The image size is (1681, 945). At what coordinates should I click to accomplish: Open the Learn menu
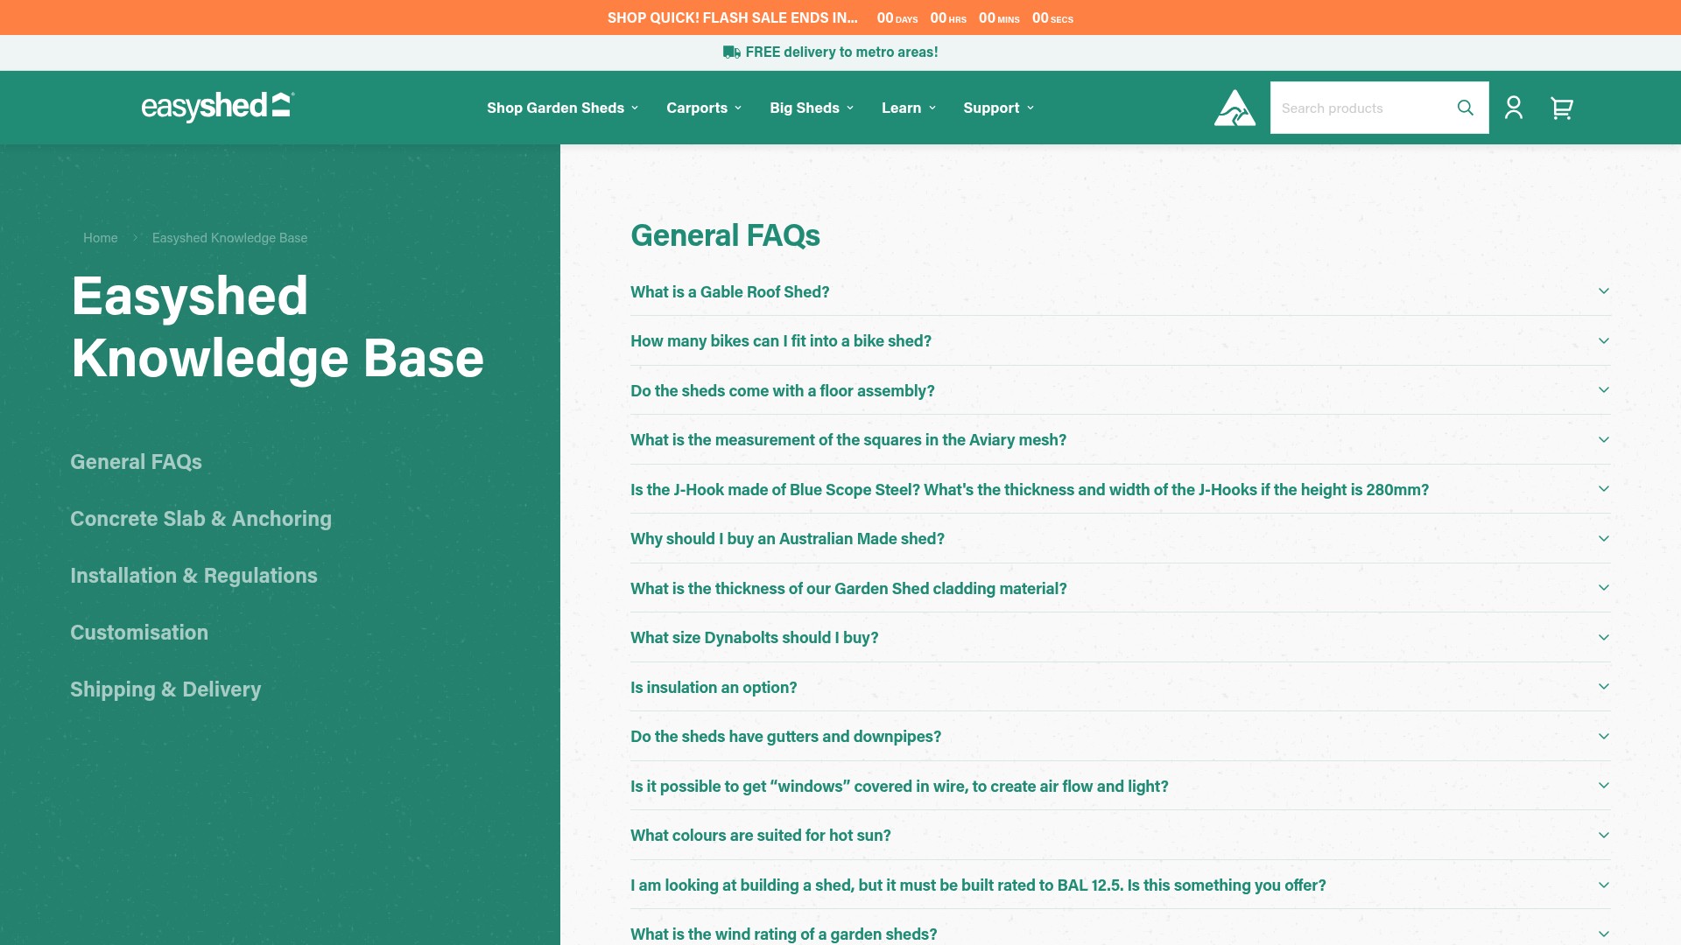click(x=909, y=108)
